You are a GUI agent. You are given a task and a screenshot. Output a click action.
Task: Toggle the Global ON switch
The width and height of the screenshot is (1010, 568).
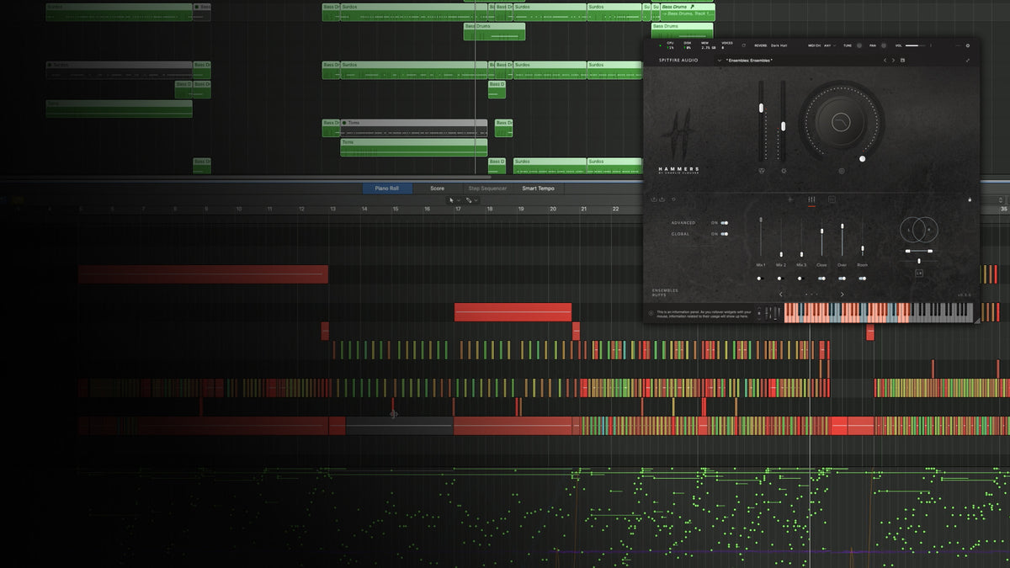pos(724,234)
